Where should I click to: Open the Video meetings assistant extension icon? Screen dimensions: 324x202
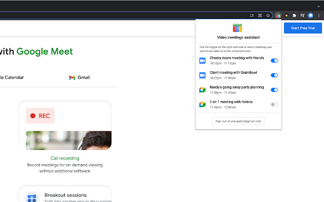[x=278, y=16]
